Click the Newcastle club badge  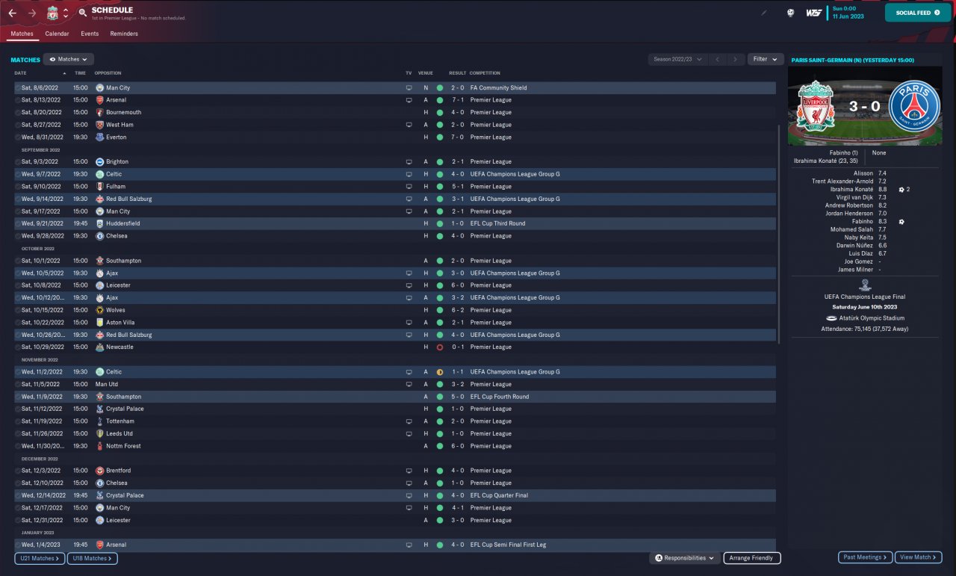point(99,347)
